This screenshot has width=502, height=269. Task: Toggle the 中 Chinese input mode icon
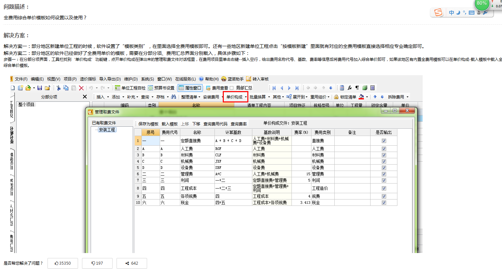452,13
